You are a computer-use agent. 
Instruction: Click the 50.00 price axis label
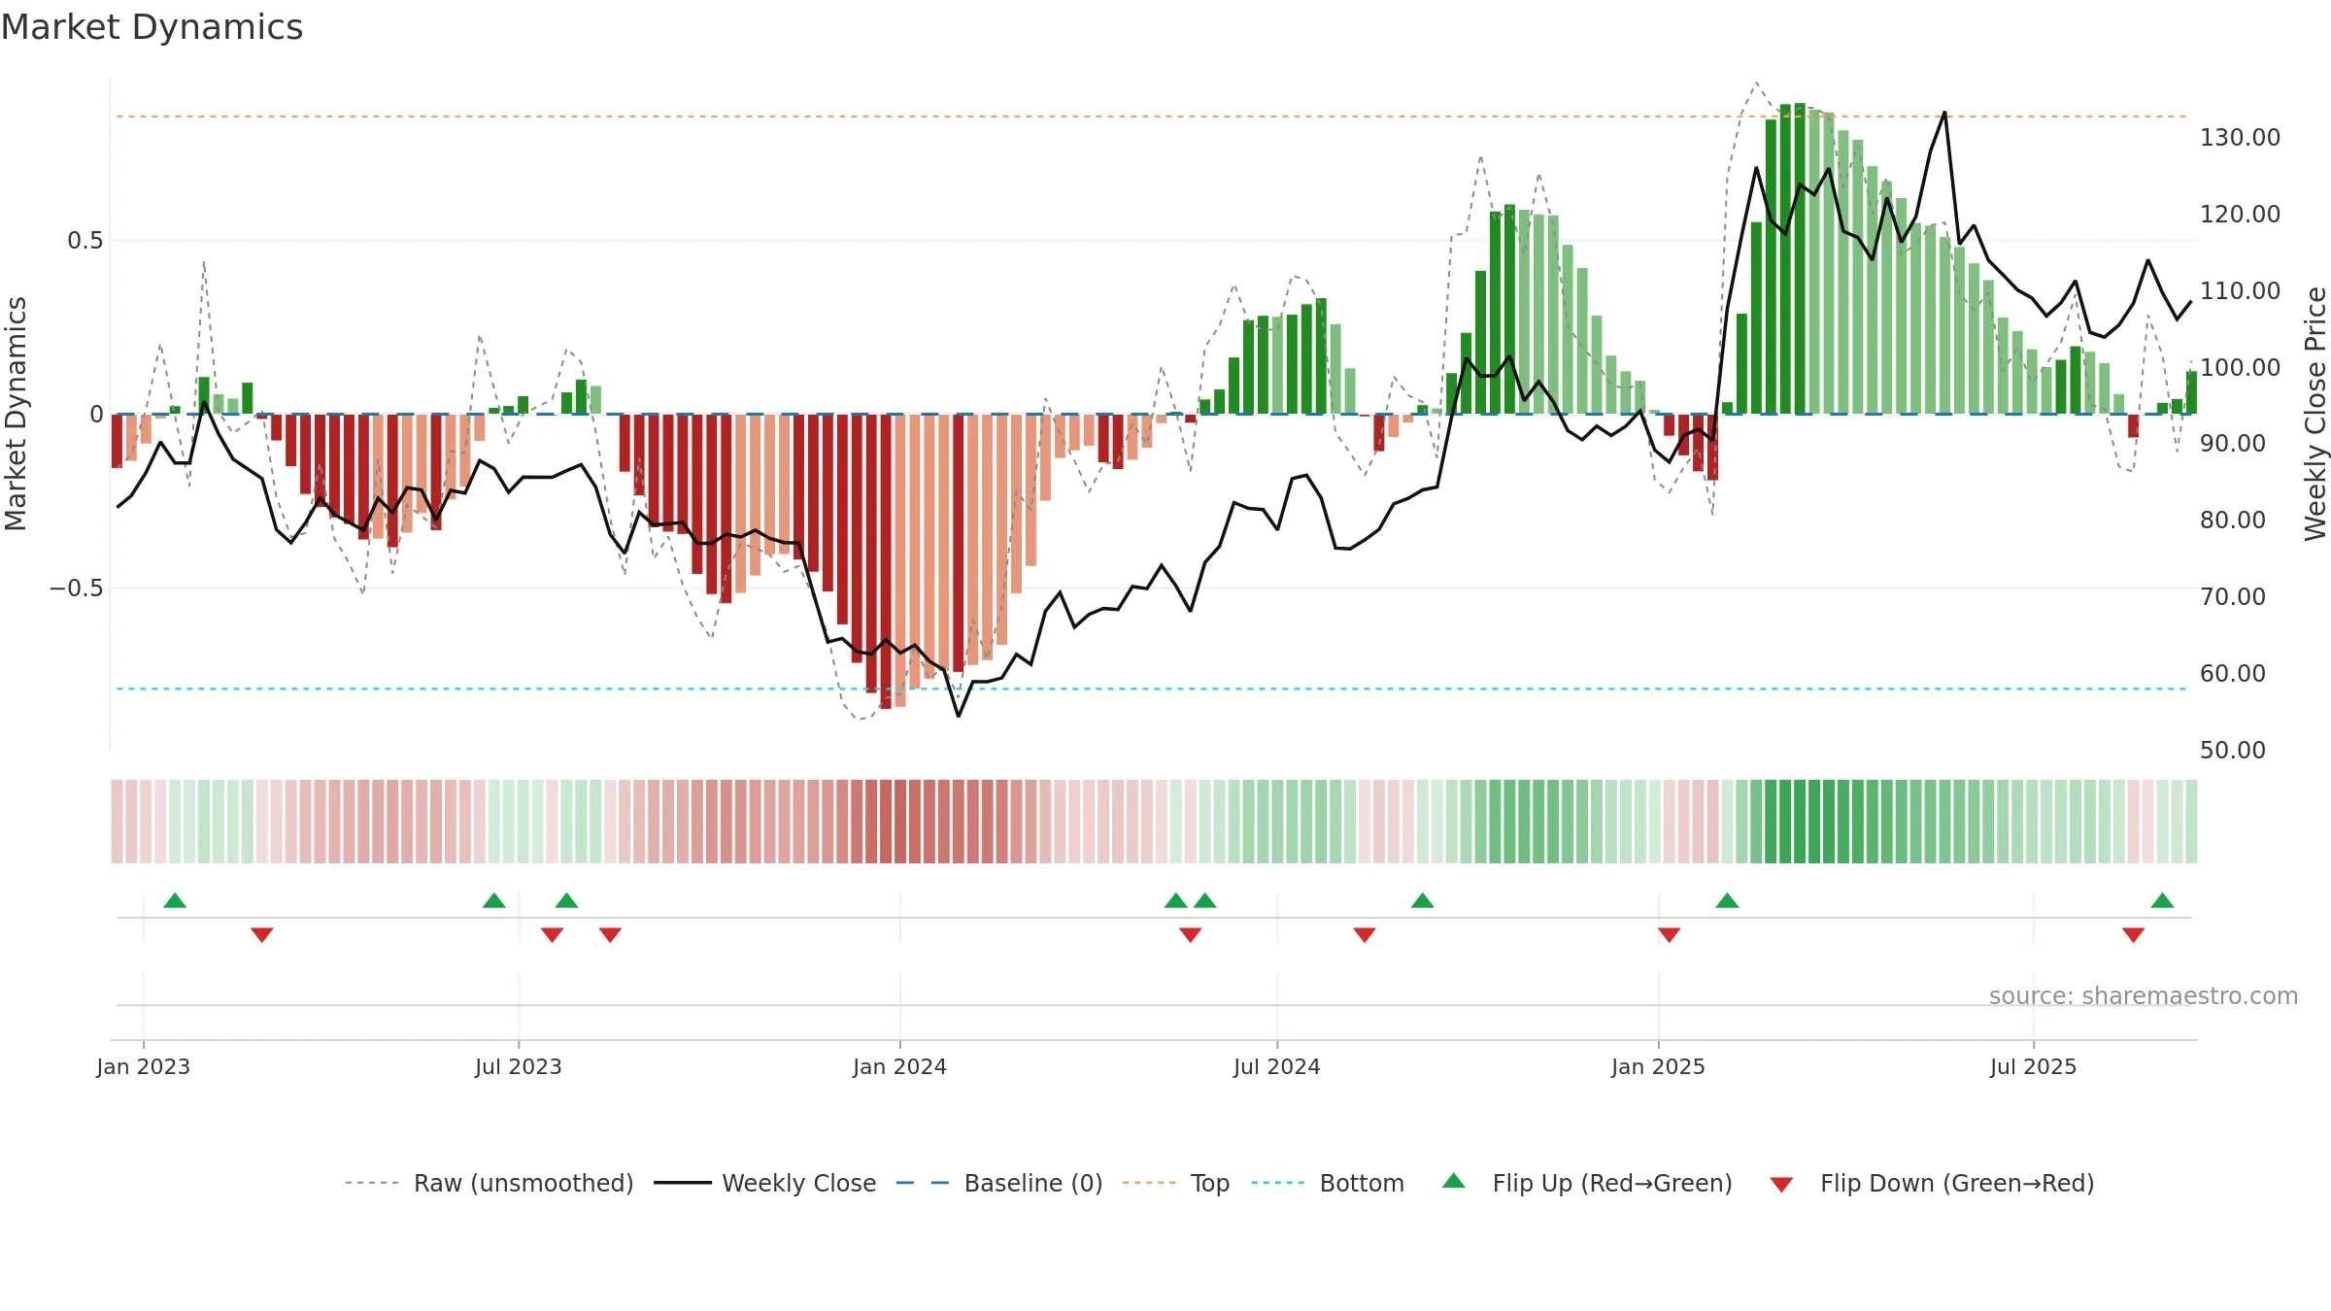click(2233, 751)
